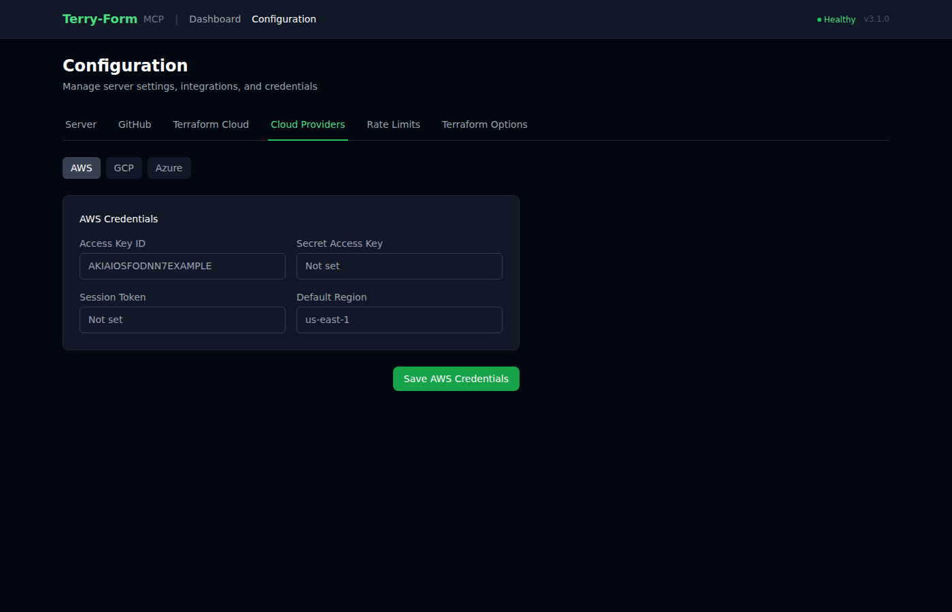Click the Healthy status indicator

[836, 19]
